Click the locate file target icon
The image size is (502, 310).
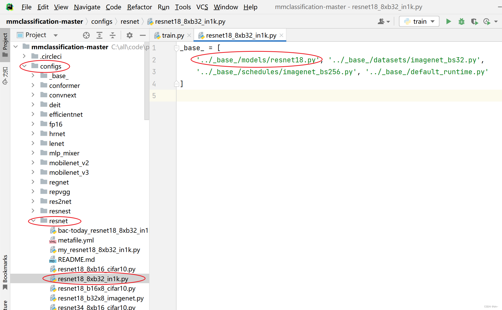pyautogui.click(x=86, y=35)
